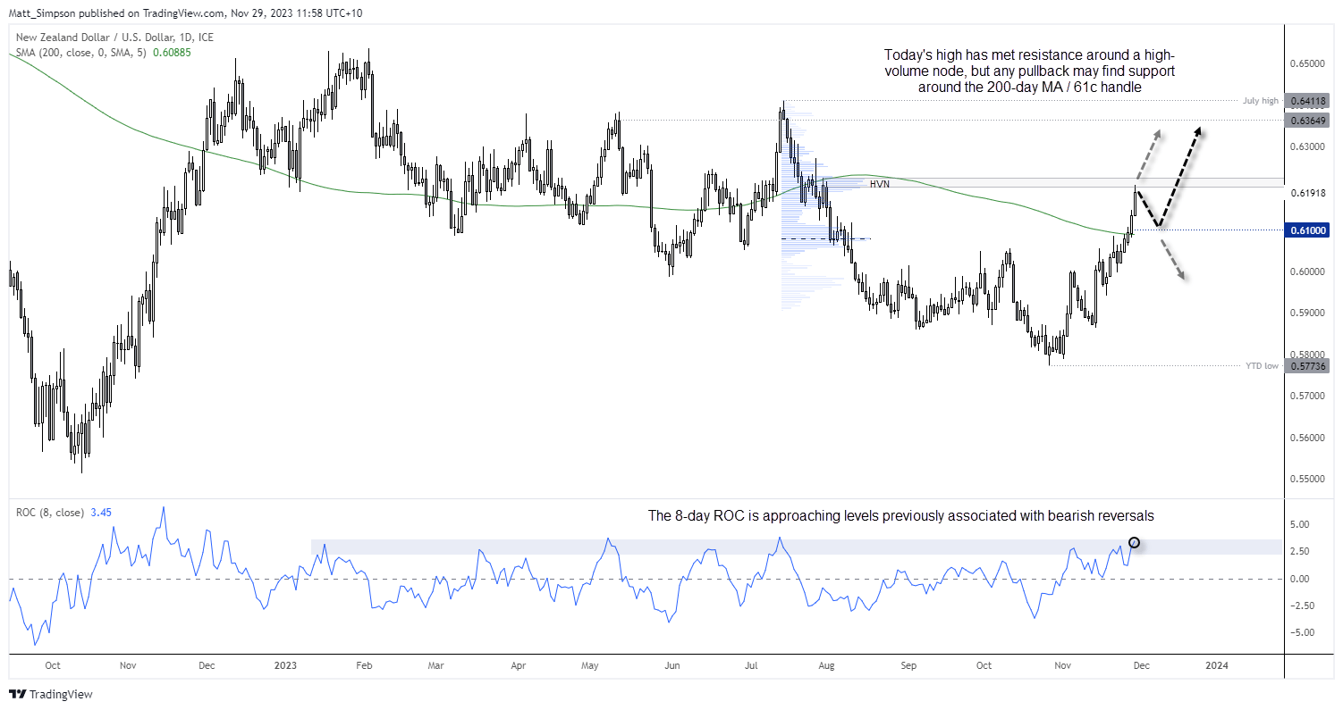The height and width of the screenshot is (710, 1343).
Task: Click the 0.64118 July high price label
Action: [x=1307, y=101]
